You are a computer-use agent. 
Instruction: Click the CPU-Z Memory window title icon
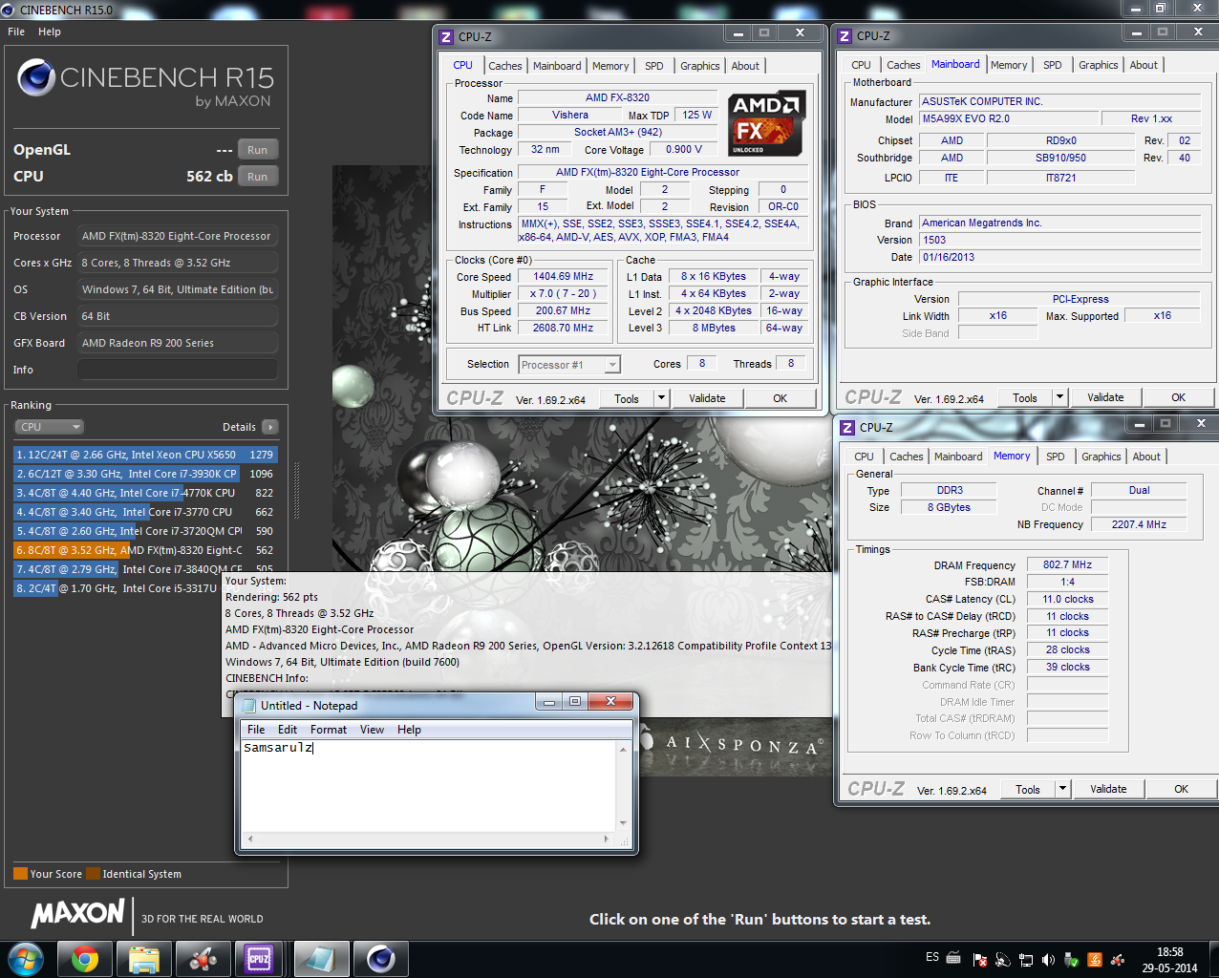(847, 428)
